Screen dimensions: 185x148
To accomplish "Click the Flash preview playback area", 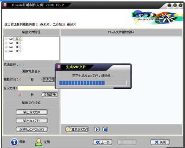I will [121, 80].
